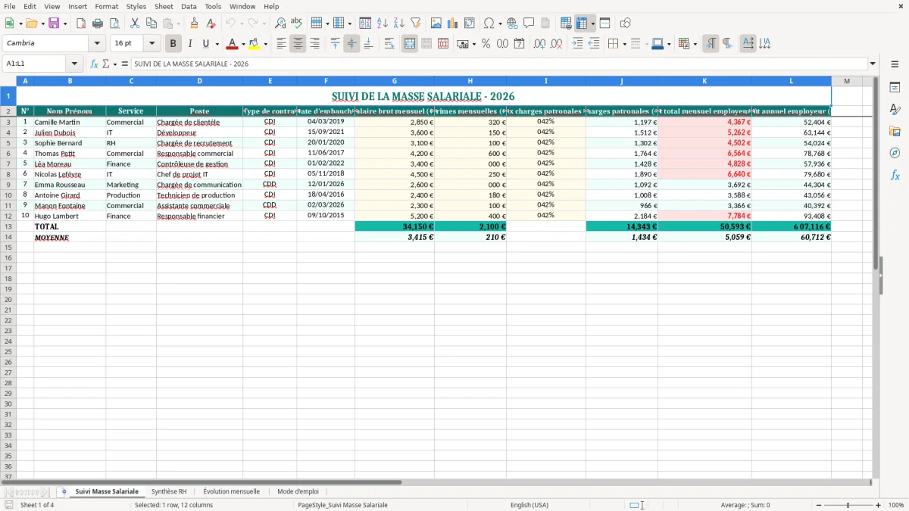Open the Data menu
The image size is (909, 511).
coord(189,6)
